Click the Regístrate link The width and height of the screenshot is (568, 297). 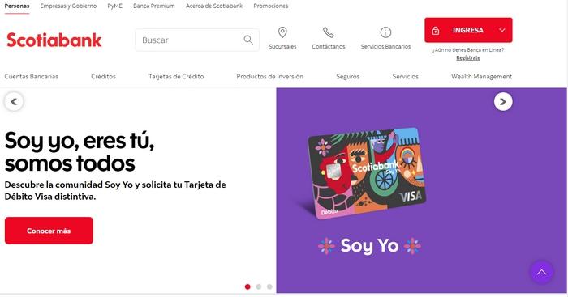point(468,57)
